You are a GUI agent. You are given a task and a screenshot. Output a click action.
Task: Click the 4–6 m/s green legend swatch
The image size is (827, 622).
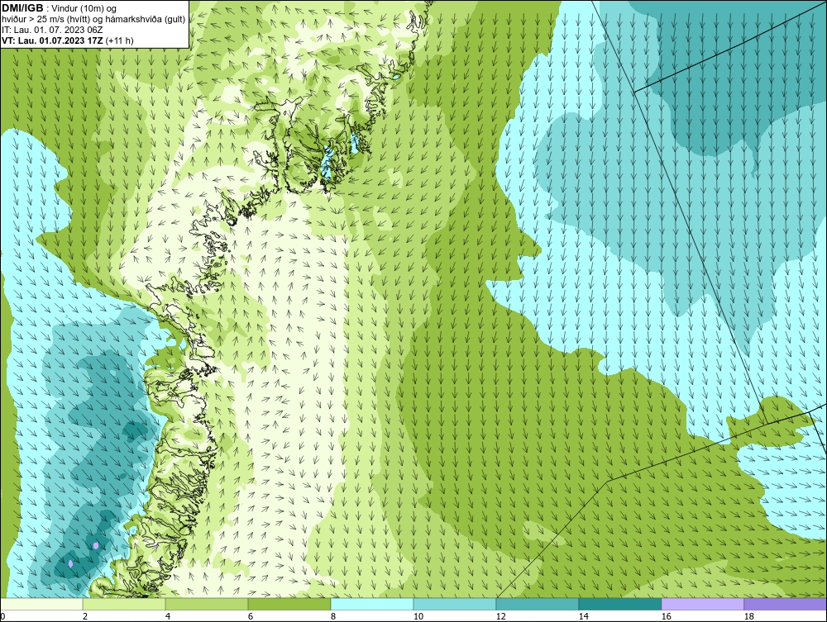(x=207, y=604)
